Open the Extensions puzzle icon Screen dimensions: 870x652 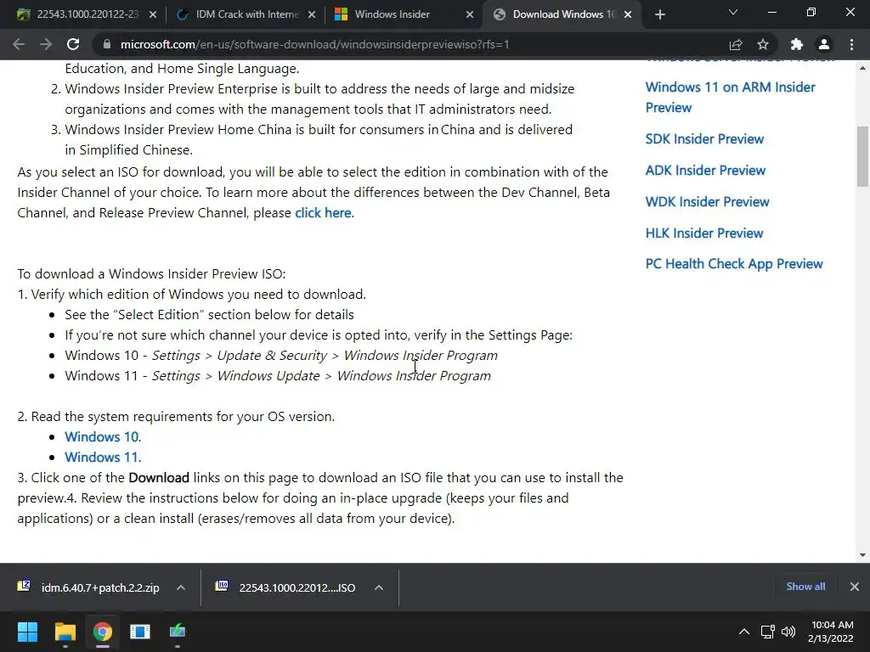[x=797, y=44]
